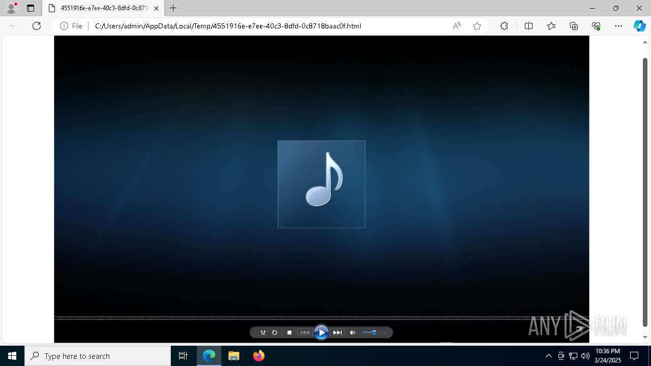Adjust the media player volume slider
651x366 pixels.
coord(374,332)
